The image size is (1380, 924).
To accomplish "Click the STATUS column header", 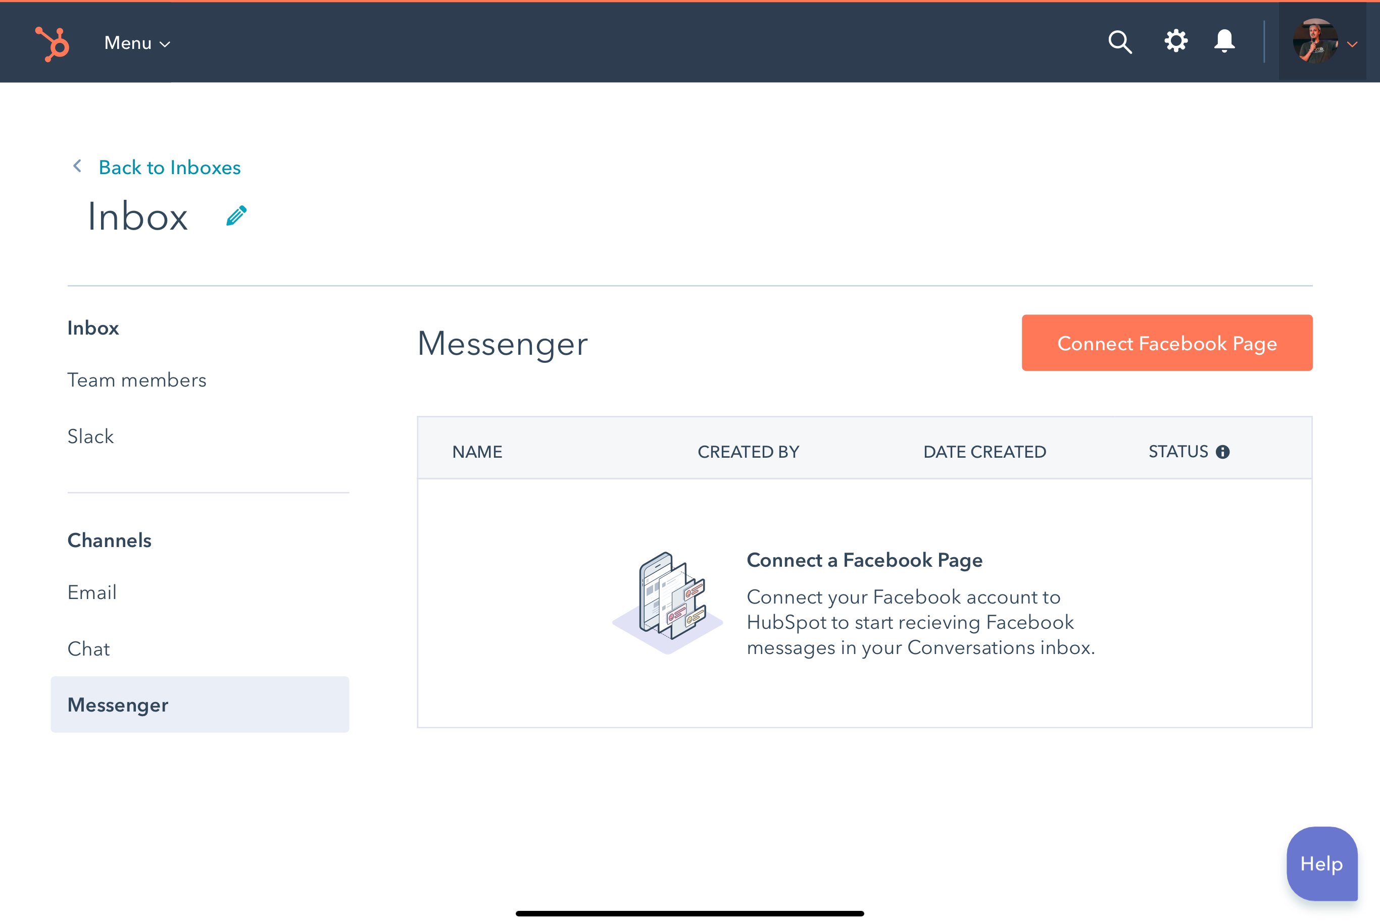I will tap(1178, 452).
